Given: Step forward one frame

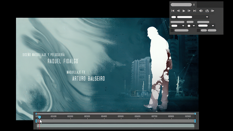Looking at the screenshot, I should (189, 11).
